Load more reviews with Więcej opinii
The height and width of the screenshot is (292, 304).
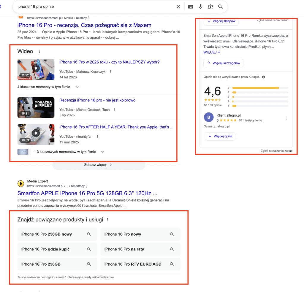[220, 136]
